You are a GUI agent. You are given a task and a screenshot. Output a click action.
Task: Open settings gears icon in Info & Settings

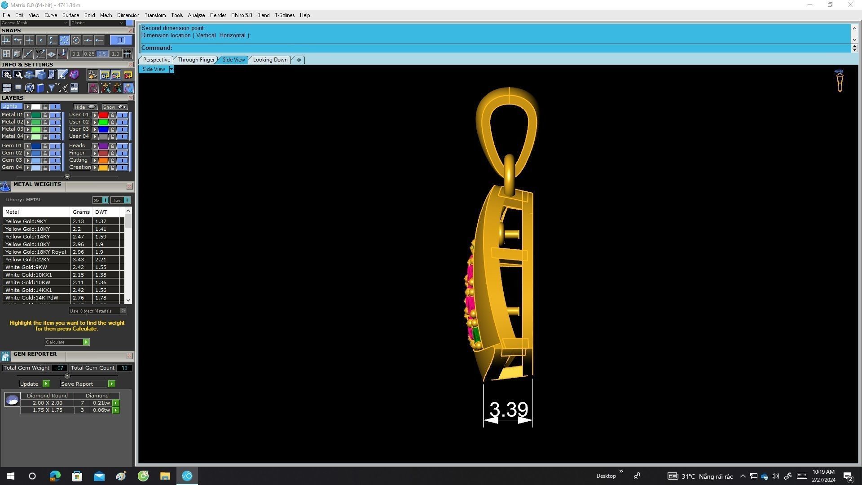[7, 75]
